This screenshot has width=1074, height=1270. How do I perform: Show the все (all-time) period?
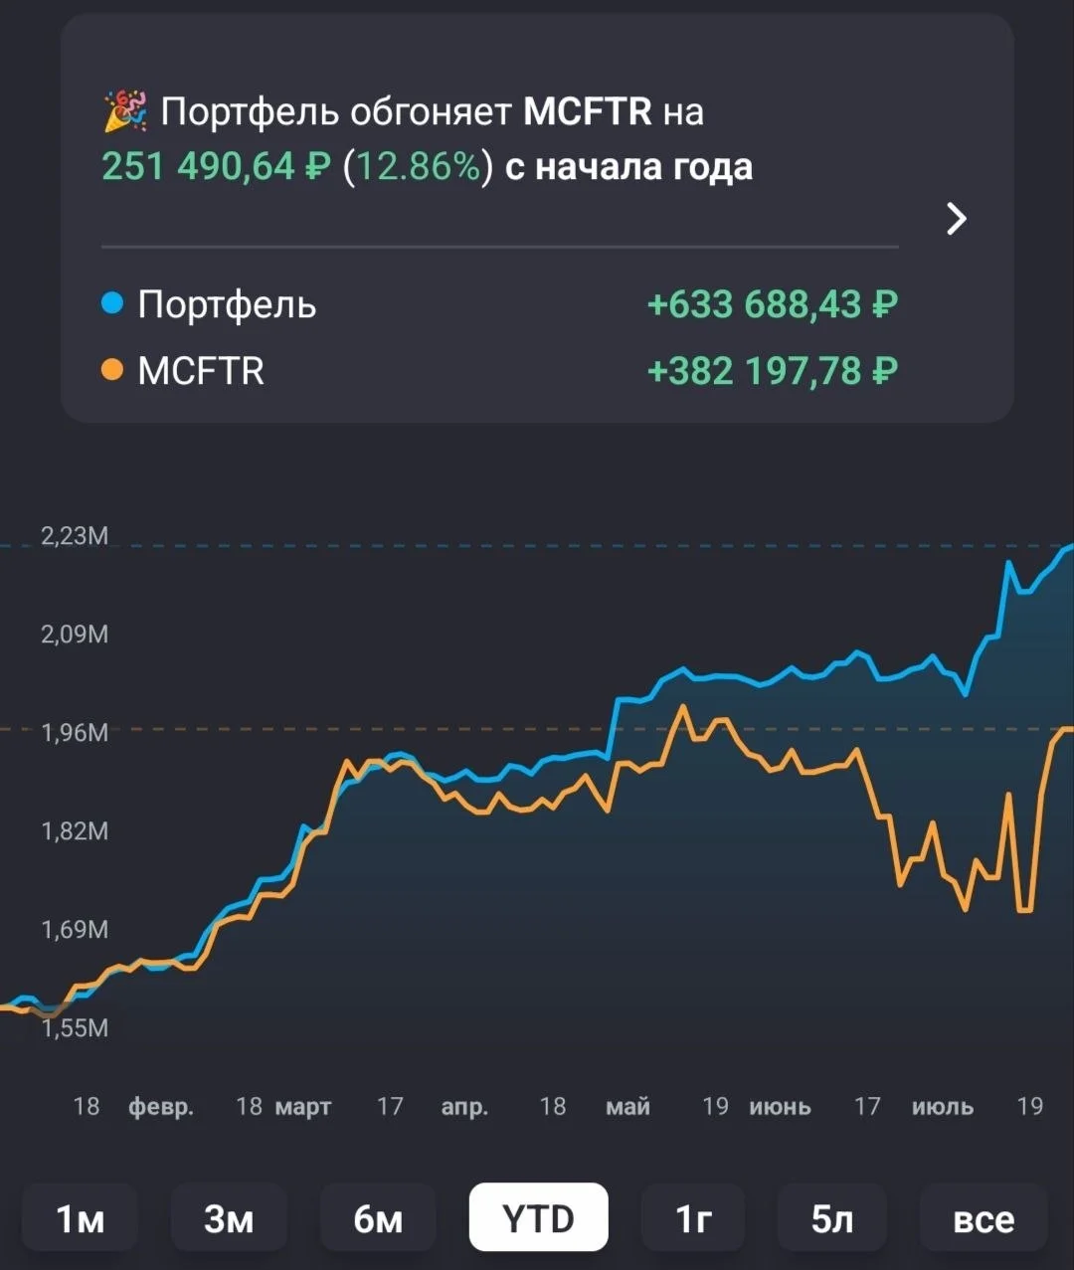(x=984, y=1217)
